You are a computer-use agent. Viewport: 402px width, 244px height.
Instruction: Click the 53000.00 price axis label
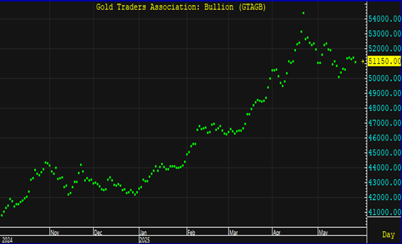[x=385, y=34]
